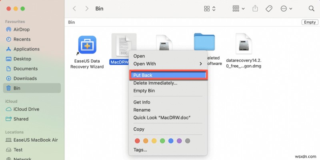Expand the Open With submenu
320x160 pixels.
click(x=168, y=64)
